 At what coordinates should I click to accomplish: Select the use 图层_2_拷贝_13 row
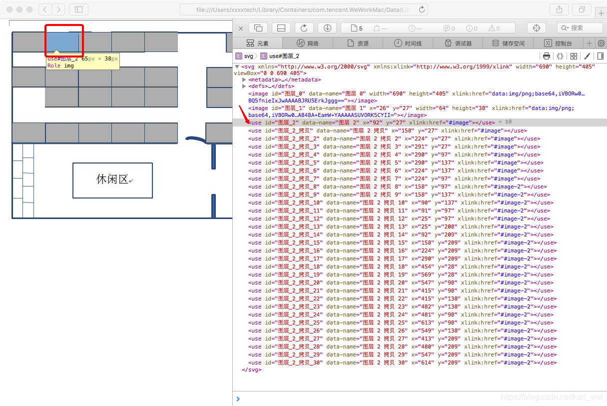(420, 226)
